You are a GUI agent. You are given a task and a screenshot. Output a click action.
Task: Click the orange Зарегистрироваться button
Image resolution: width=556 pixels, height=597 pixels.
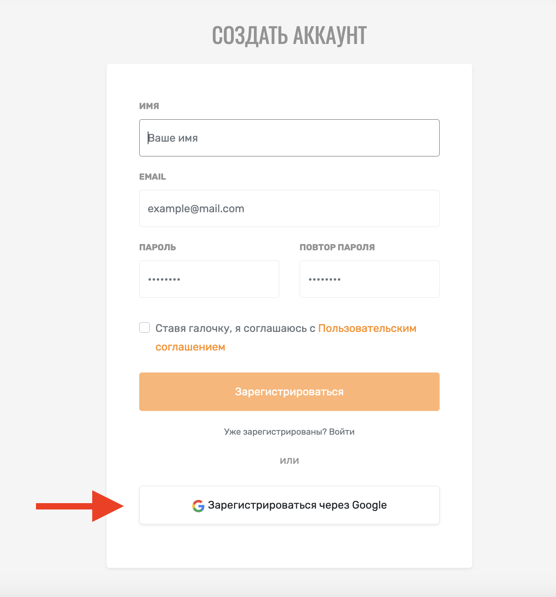pyautogui.click(x=289, y=392)
